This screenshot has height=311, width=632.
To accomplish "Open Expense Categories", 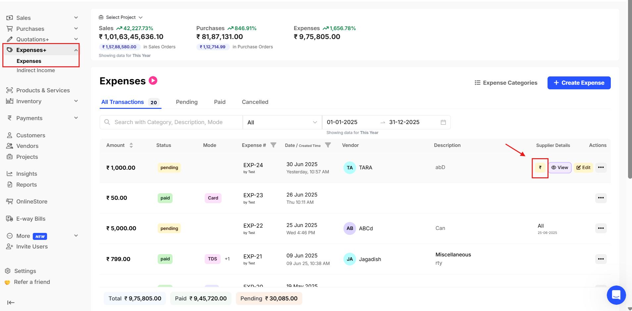I will pyautogui.click(x=506, y=83).
